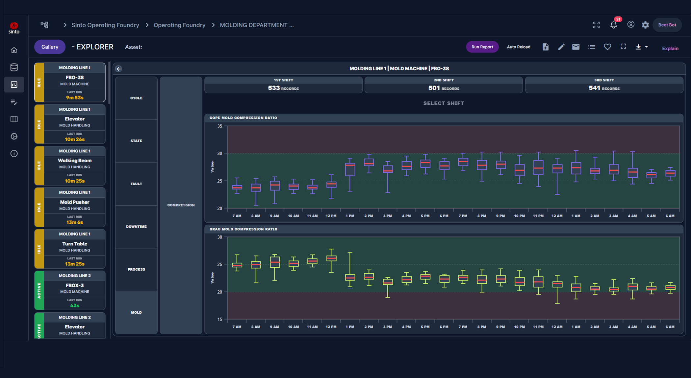The width and height of the screenshot is (691, 378).
Task: Open the info sidebar icon
Action: point(14,154)
